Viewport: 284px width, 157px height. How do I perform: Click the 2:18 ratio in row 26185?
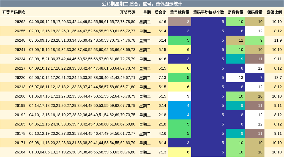(x=162, y=124)
